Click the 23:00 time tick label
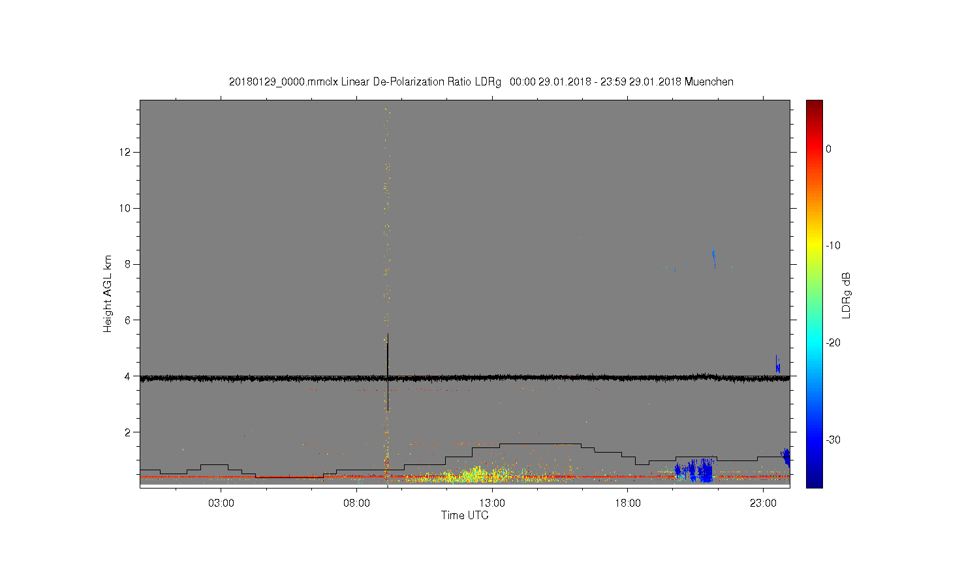The height and width of the screenshot is (587, 979). pyautogui.click(x=764, y=504)
